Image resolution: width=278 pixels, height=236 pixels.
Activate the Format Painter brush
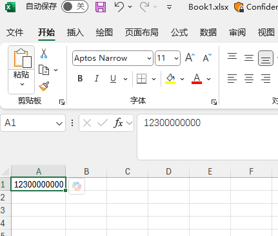(x=44, y=86)
